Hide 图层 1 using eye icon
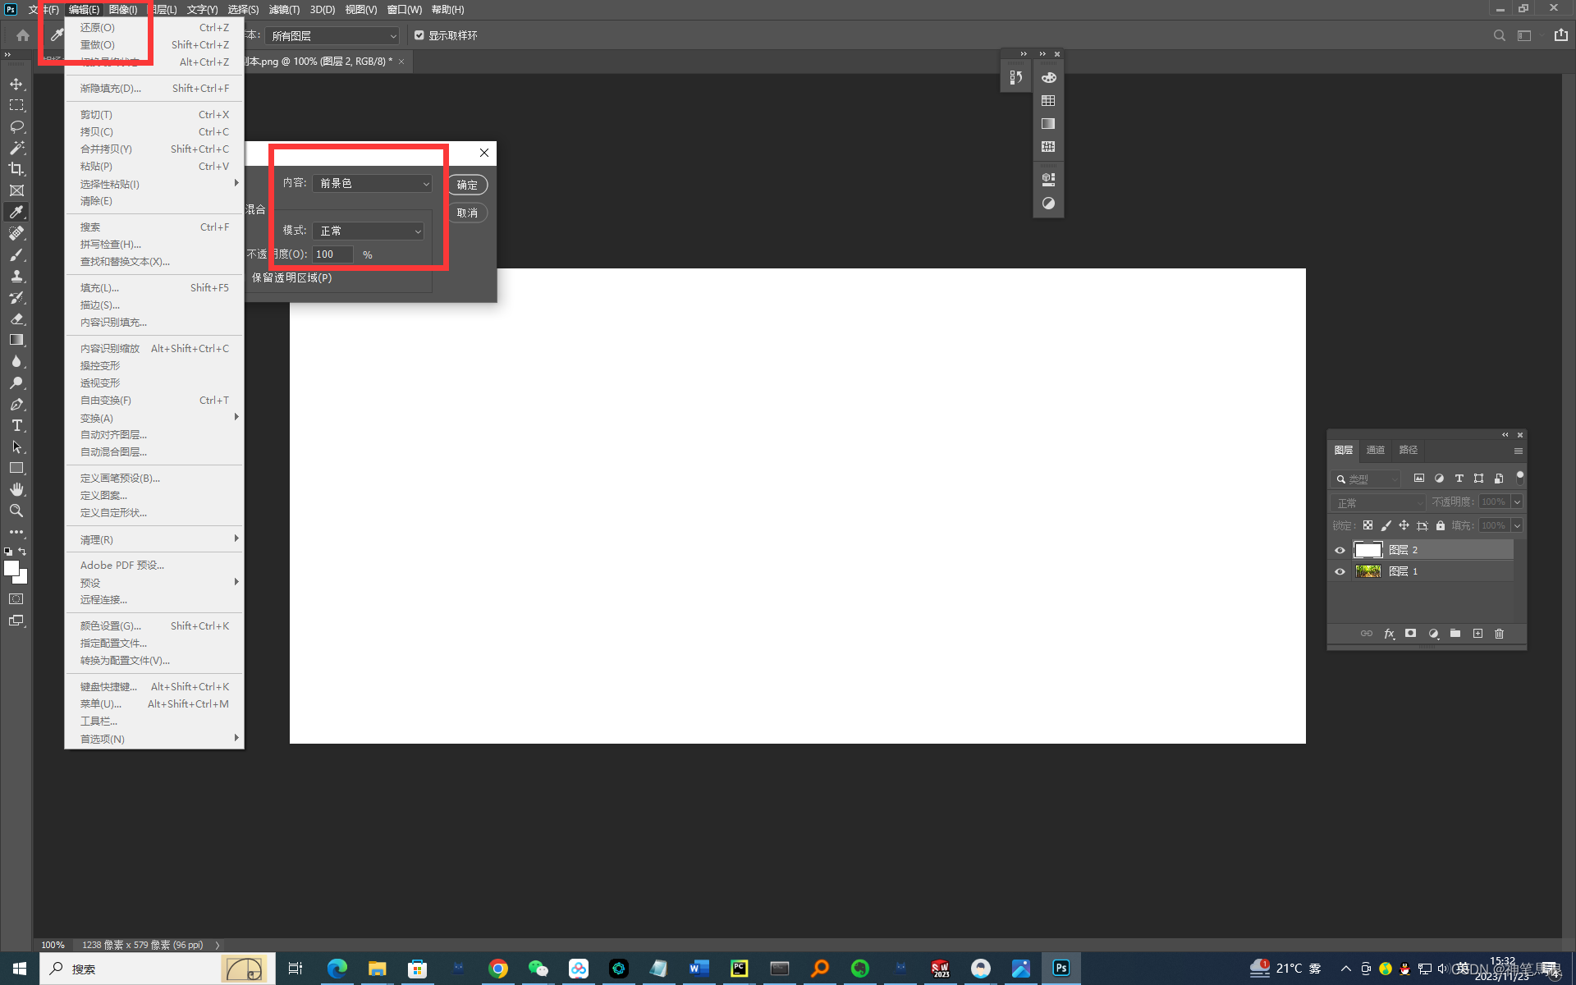The width and height of the screenshot is (1576, 985). coord(1340,571)
